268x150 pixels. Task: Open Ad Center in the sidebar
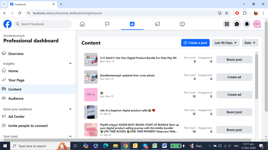pos(38,116)
